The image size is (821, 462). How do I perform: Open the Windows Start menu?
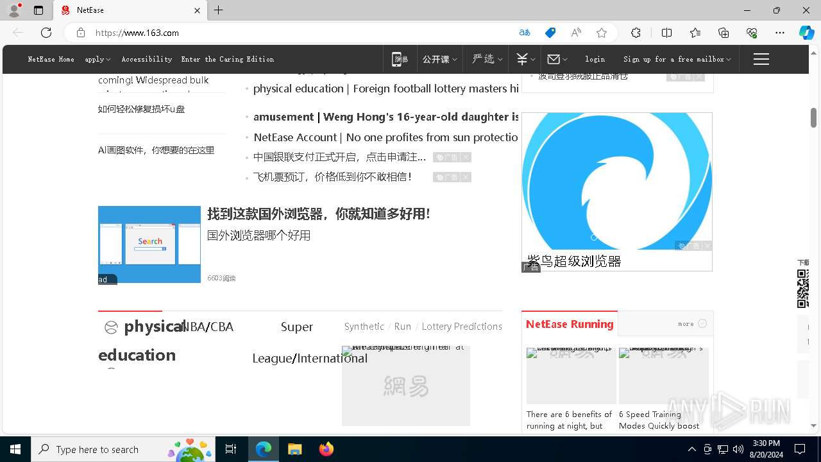pyautogui.click(x=15, y=449)
